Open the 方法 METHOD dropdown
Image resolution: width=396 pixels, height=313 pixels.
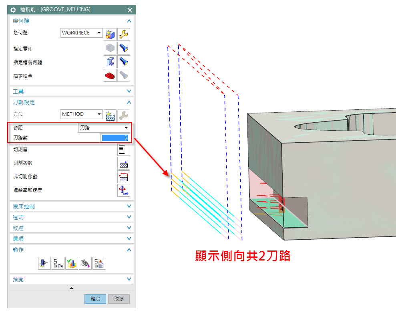coord(81,114)
